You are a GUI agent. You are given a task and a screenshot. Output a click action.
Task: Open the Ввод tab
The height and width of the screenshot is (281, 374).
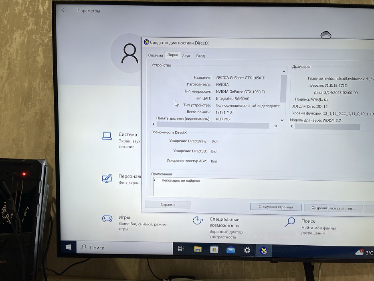[200, 56]
